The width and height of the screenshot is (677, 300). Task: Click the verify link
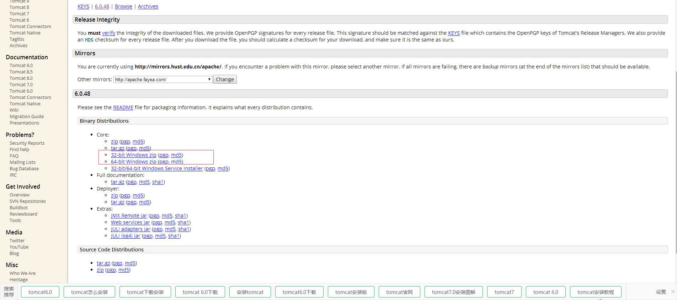[108, 33]
